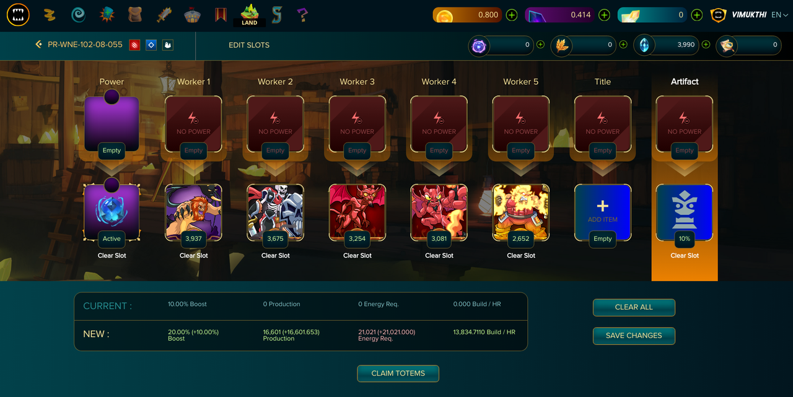The height and width of the screenshot is (397, 793).
Task: Open the sword battle icon
Action: click(x=164, y=14)
